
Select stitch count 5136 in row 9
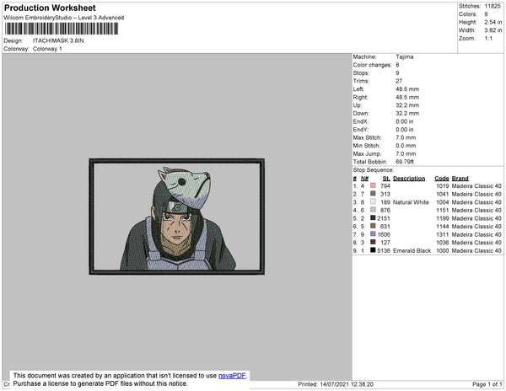point(384,250)
